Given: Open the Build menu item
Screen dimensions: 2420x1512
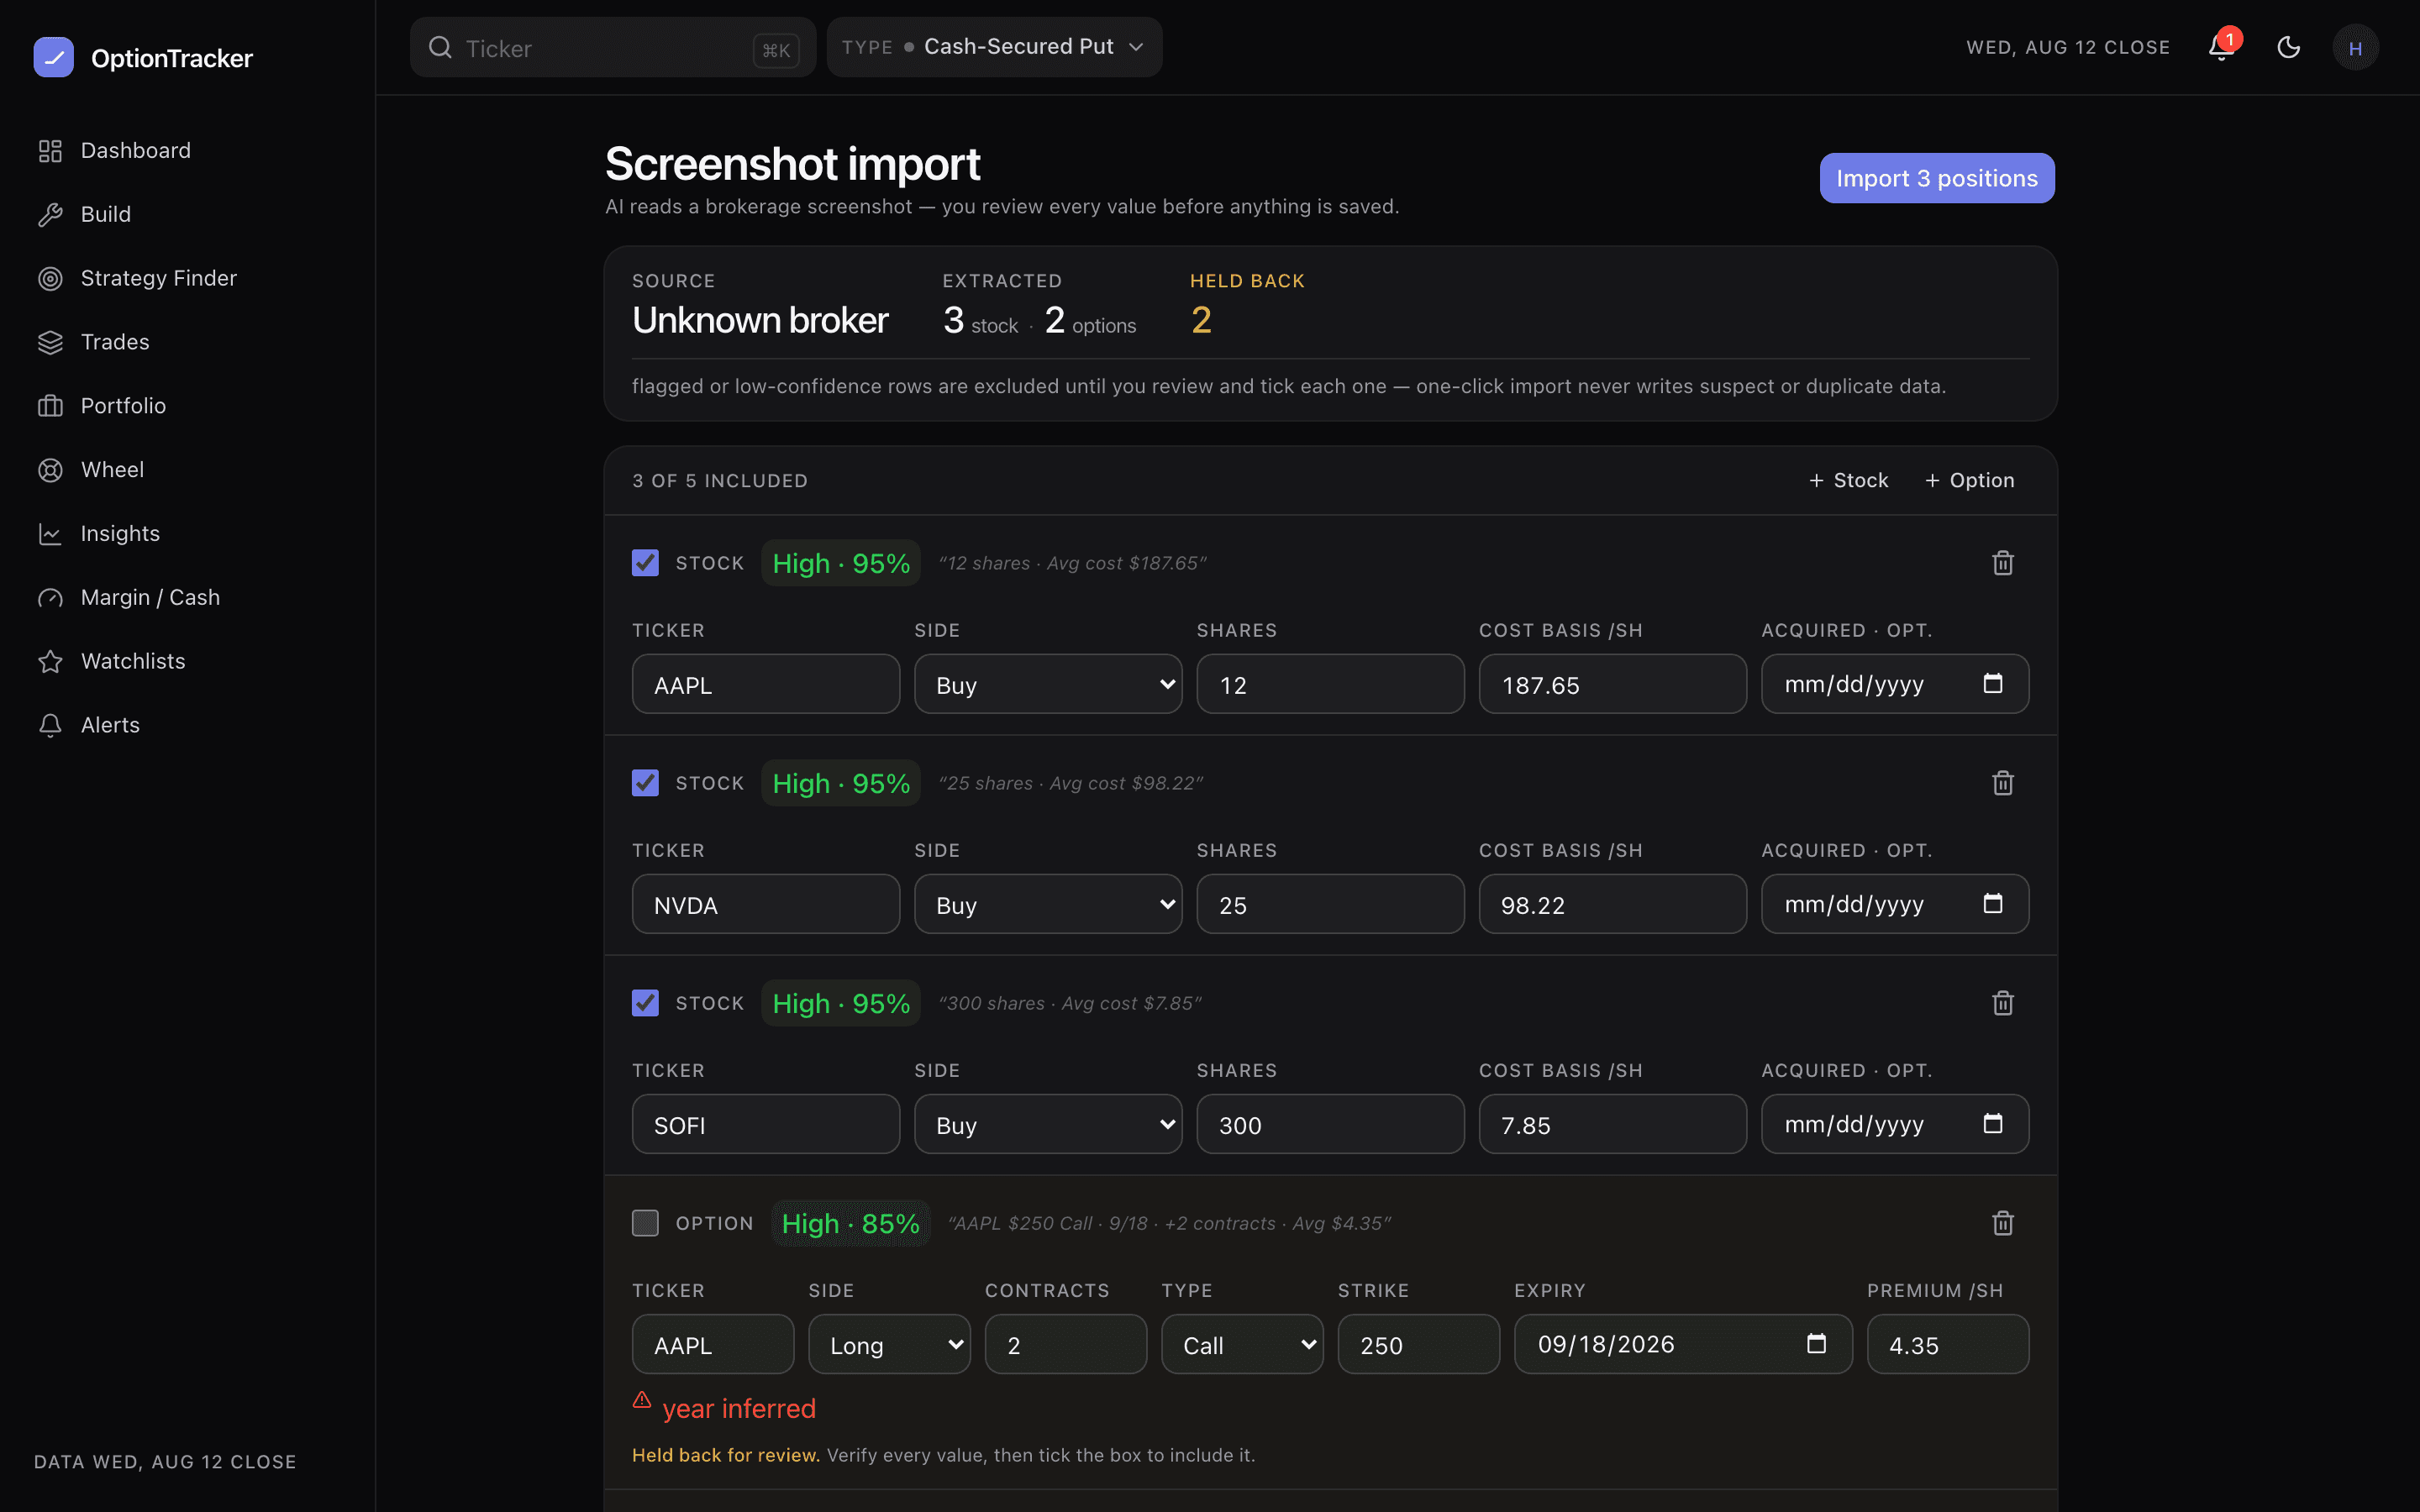Looking at the screenshot, I should click(106, 215).
